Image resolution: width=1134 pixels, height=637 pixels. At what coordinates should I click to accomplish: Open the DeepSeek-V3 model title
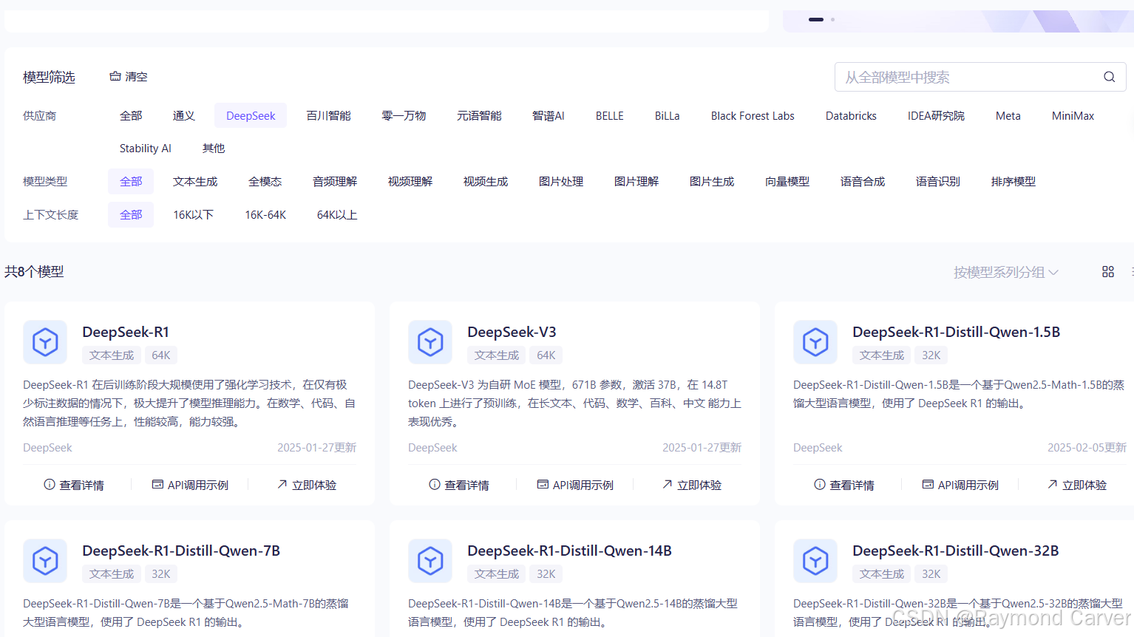(x=512, y=332)
